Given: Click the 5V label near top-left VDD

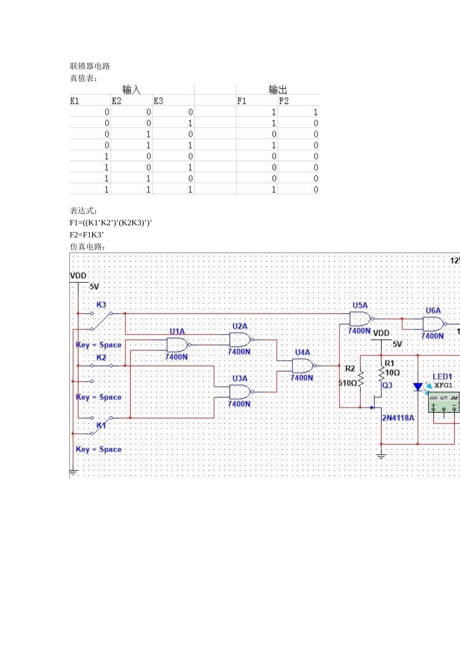Looking at the screenshot, I should click(x=94, y=287).
